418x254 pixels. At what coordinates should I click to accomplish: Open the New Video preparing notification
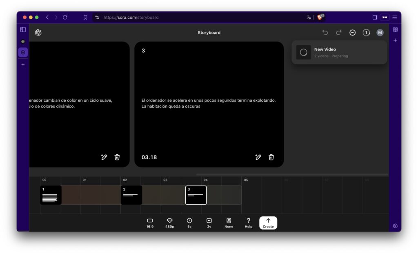[339, 52]
